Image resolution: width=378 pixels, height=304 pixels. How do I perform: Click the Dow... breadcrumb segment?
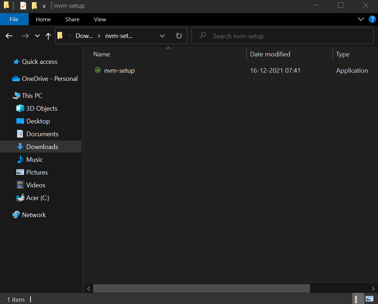point(84,36)
